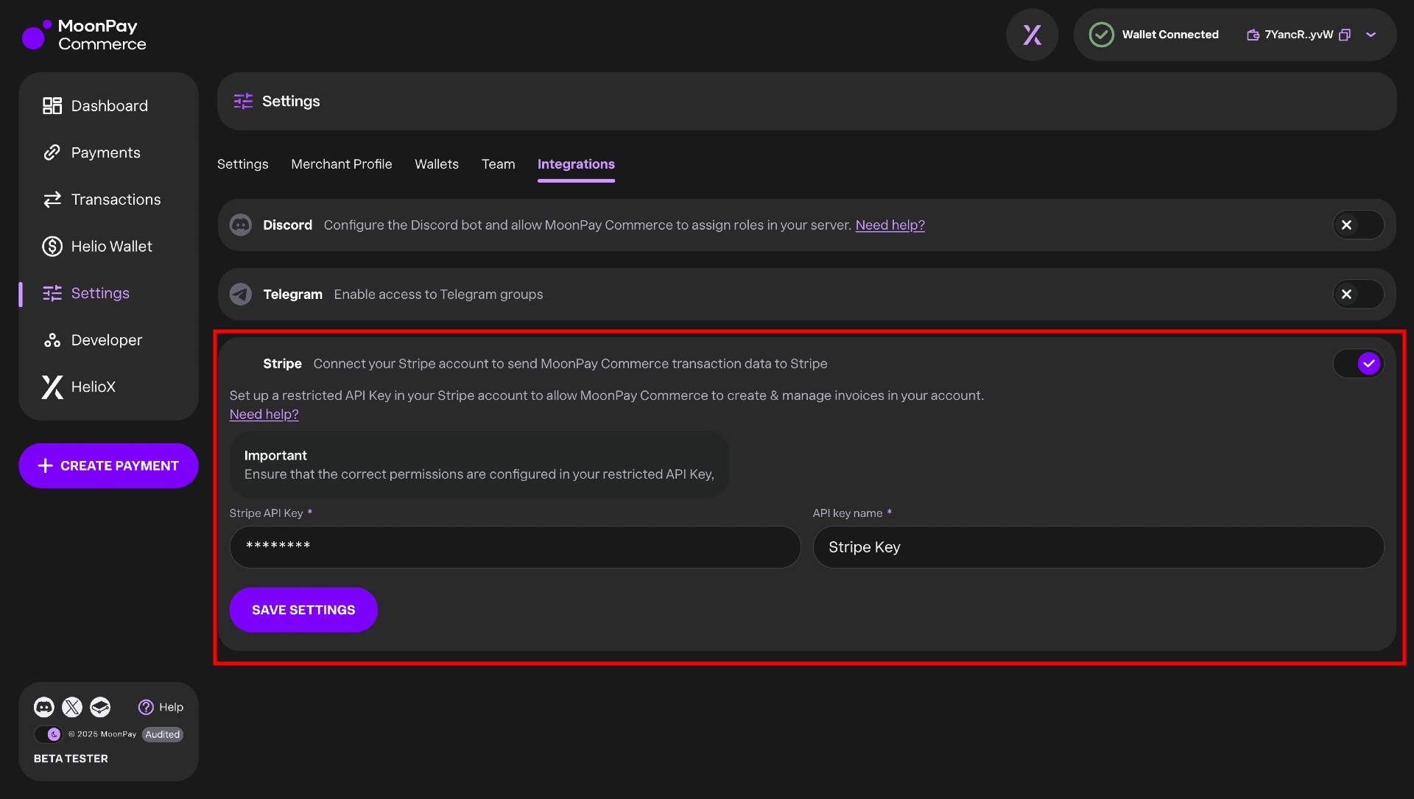Open Discord icon in footer
The height and width of the screenshot is (799, 1414).
click(43, 707)
